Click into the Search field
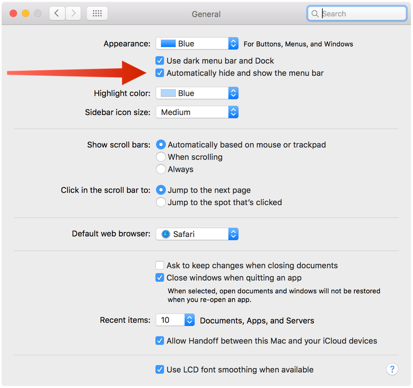 357,13
